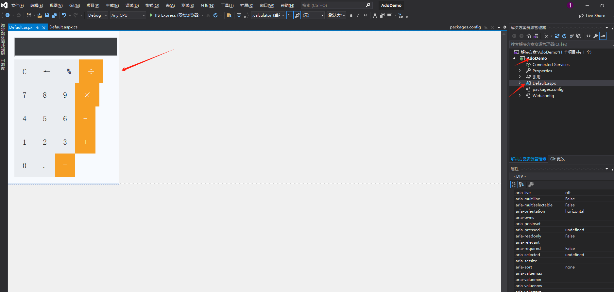Open the 视图(V) menu
Image resolution: width=614 pixels, height=292 pixels.
pos(56,5)
